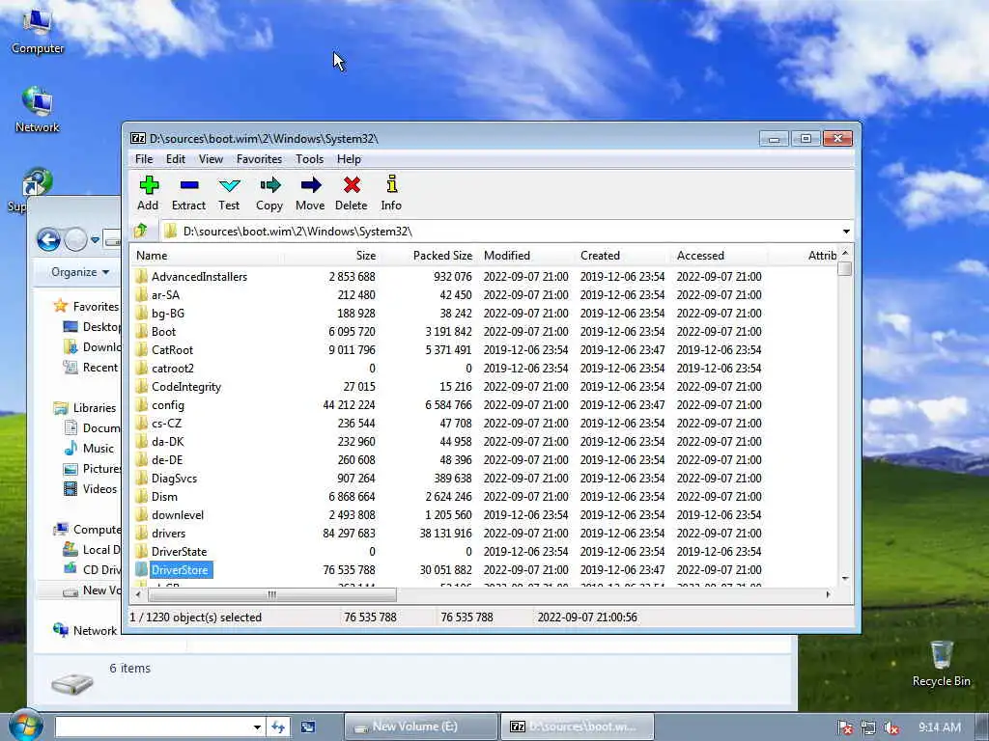
Task: Select the Recent Places sidebar item
Action: 91,368
